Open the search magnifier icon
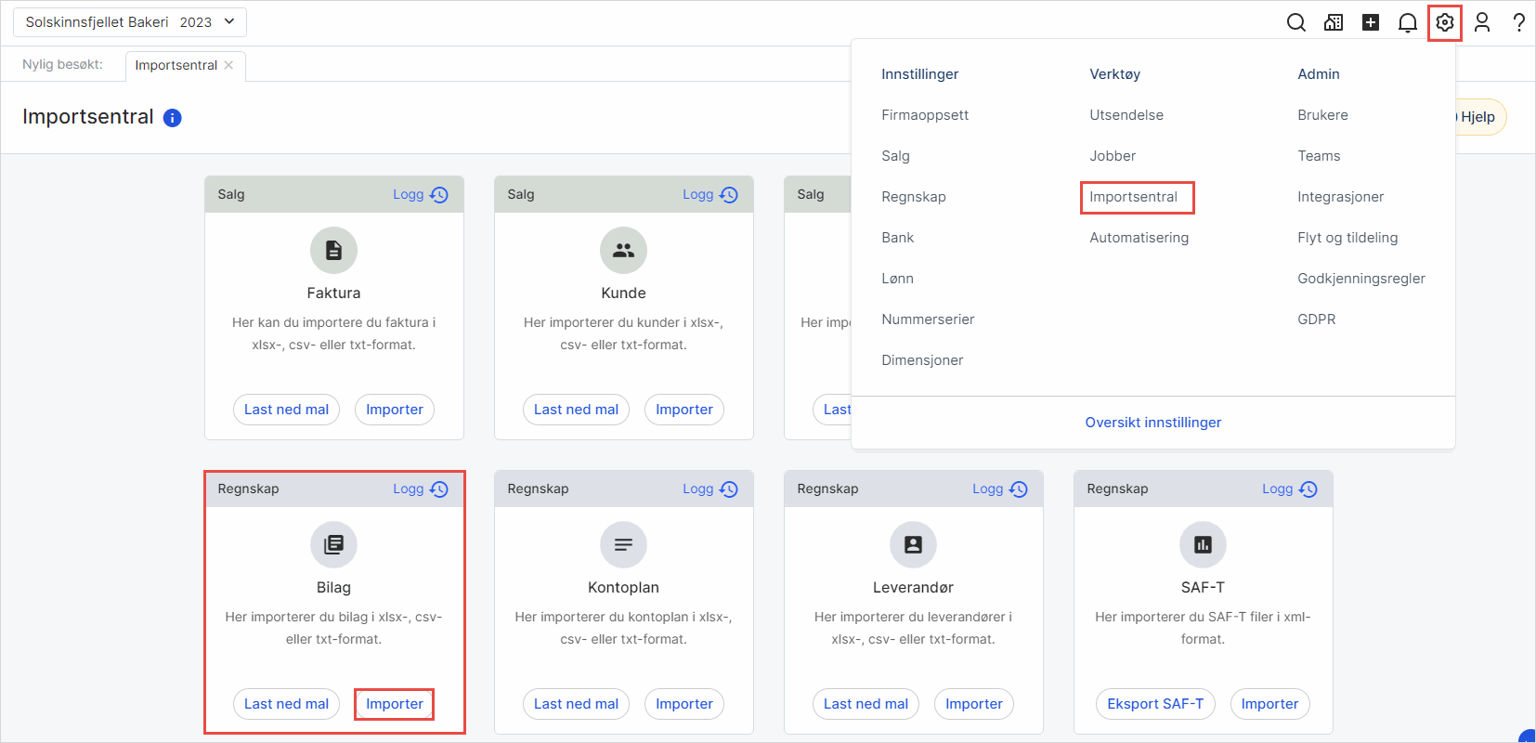 [x=1295, y=22]
